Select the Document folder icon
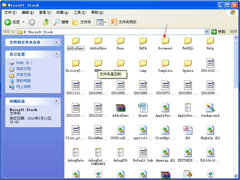The image size is (240, 180). tap(165, 41)
